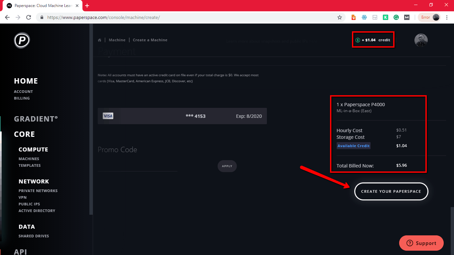Go back with the browser back arrow
Viewport: 454px width, 255px height.
click(x=7, y=17)
